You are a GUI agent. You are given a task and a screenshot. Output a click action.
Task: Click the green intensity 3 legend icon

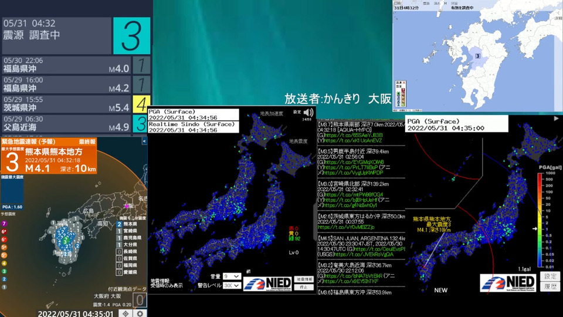(4, 271)
